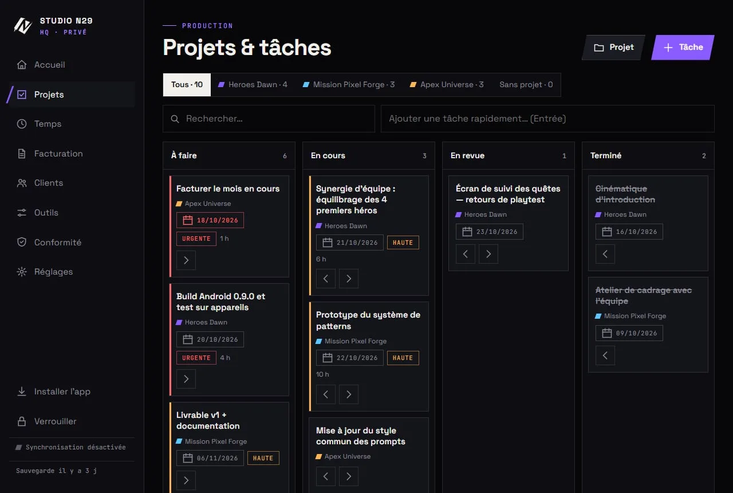The height and width of the screenshot is (493, 733).
Task: Move 'Synergie d'équipe' card back
Action: pyautogui.click(x=326, y=279)
